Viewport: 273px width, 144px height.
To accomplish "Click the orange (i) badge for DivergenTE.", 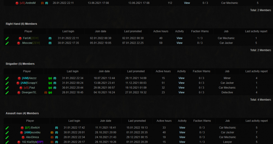I will [x=45, y=92].
